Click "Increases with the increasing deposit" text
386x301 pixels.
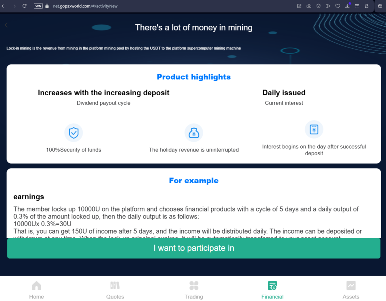(104, 93)
